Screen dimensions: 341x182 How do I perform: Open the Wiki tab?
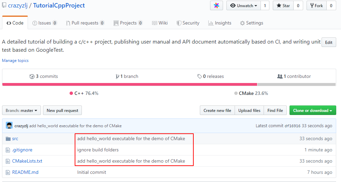[x=160, y=23]
